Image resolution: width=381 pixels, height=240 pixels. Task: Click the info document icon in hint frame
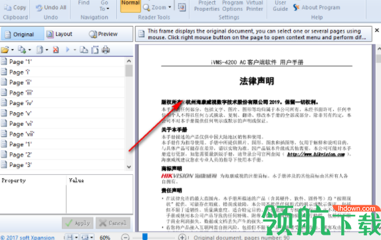coord(142,34)
